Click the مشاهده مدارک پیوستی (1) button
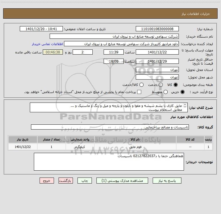This screenshot has height=214, width=221. [x=122, y=181]
